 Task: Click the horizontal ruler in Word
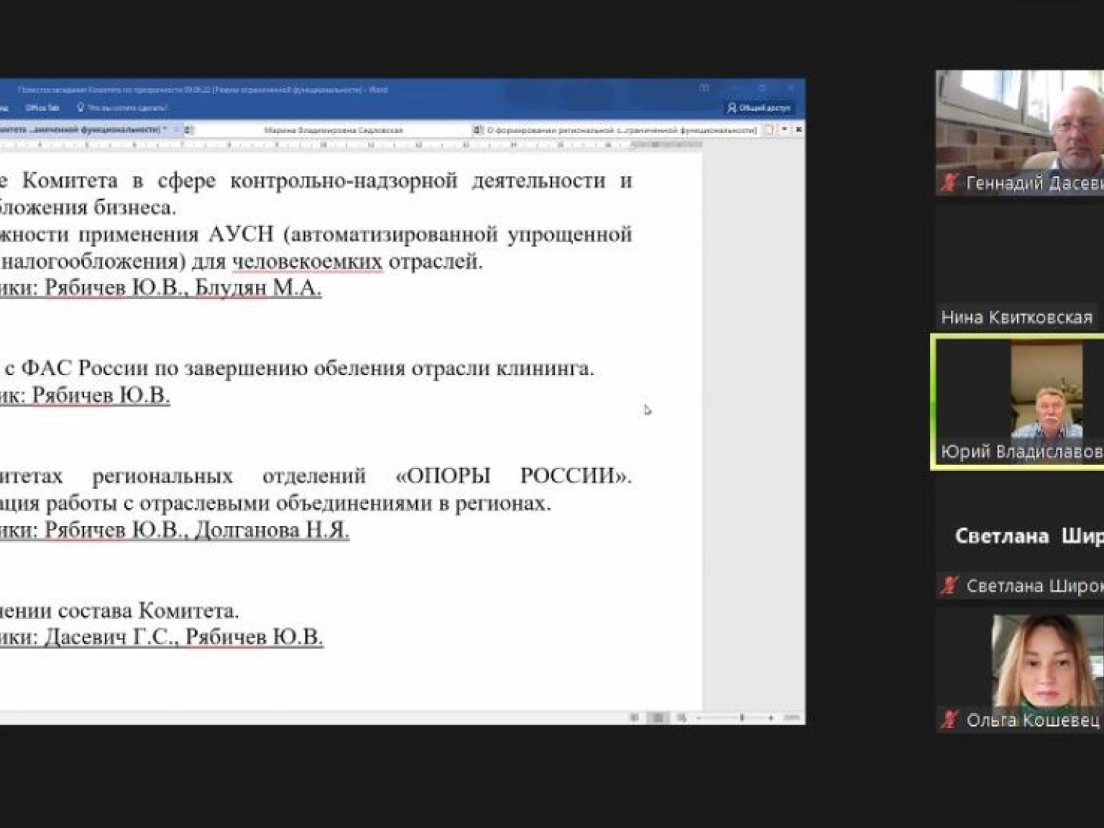[350, 145]
